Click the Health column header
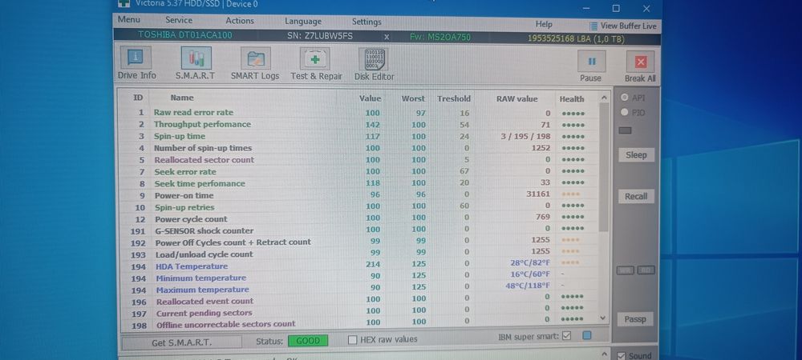 [x=572, y=99]
